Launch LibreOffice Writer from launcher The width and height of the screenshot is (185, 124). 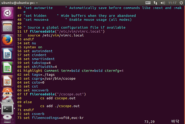7,54
